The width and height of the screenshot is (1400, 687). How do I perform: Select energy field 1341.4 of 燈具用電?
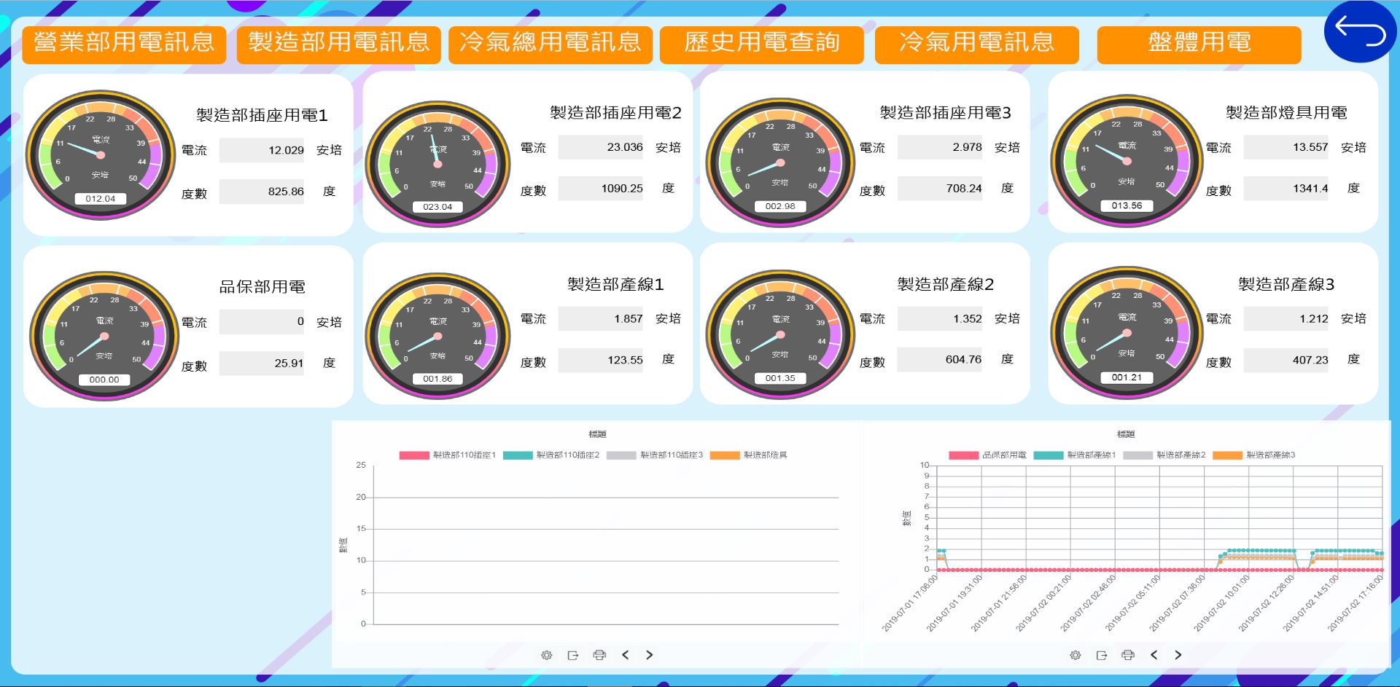[x=1286, y=188]
